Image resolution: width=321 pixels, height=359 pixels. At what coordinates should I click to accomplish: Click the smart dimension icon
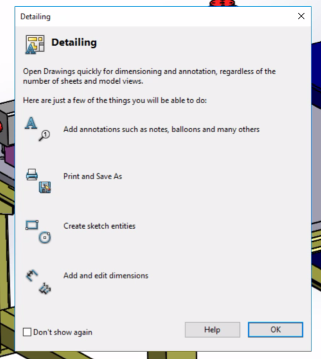pos(32,275)
